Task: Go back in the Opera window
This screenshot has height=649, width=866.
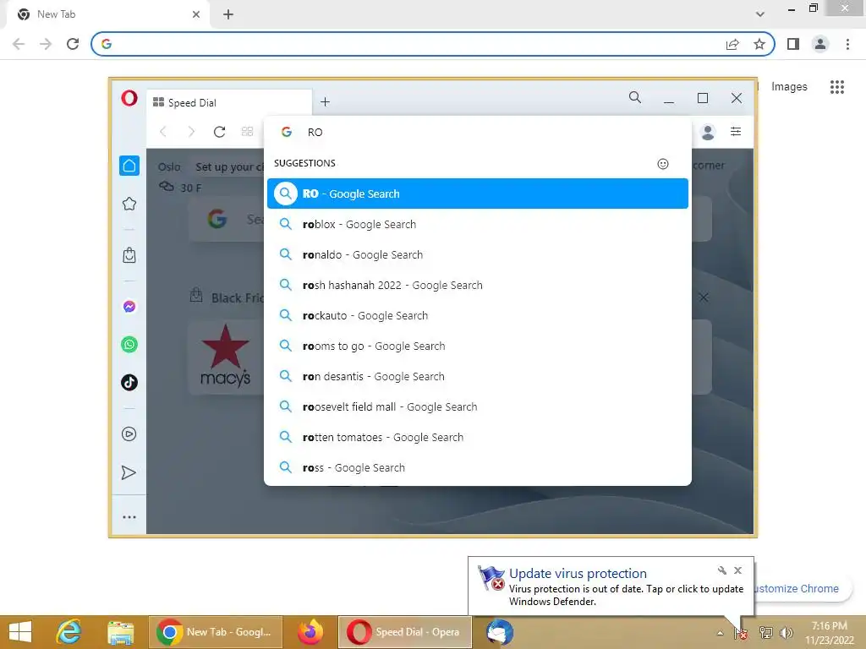Action: [x=163, y=131]
